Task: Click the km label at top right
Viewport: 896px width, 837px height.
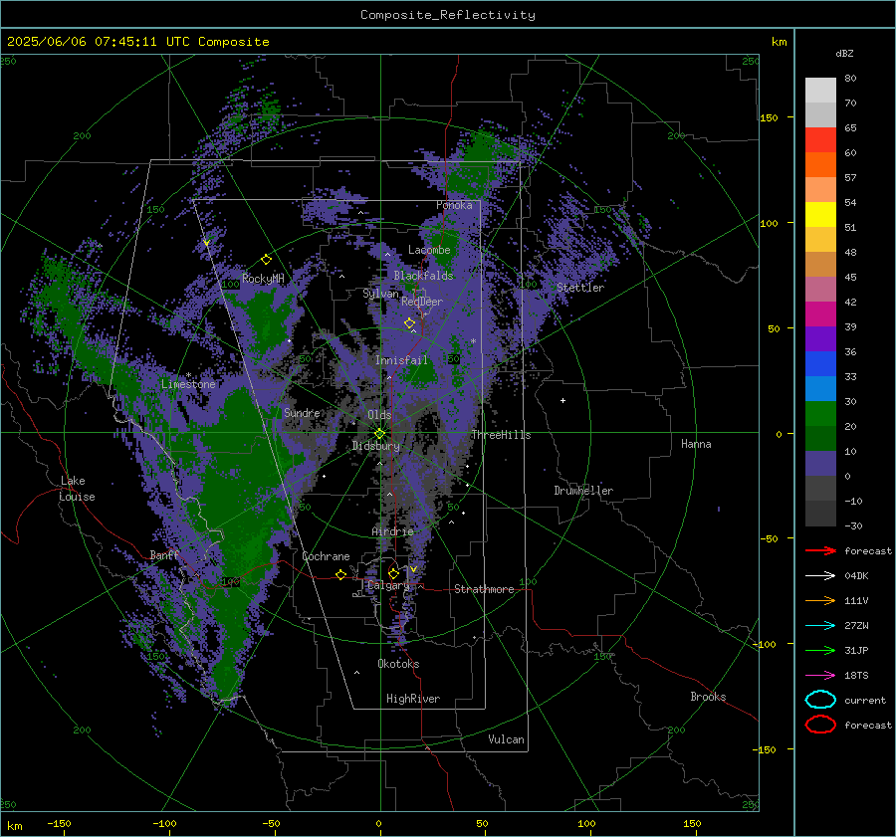Action: pos(779,42)
